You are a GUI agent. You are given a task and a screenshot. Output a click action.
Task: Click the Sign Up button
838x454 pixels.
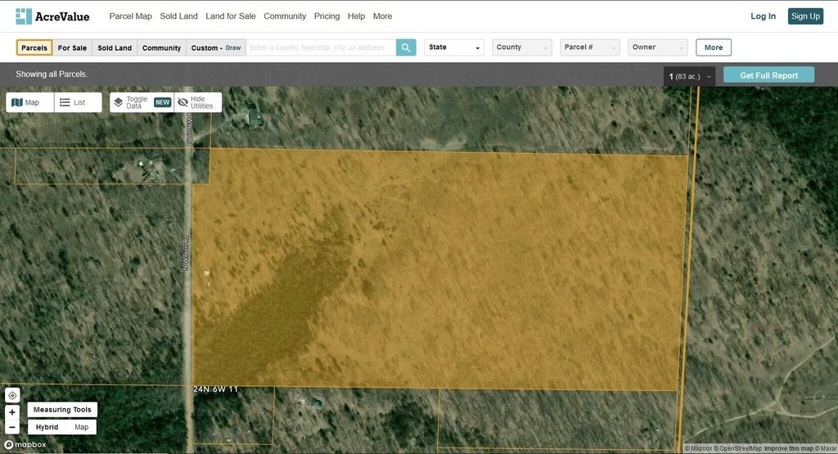(x=804, y=16)
